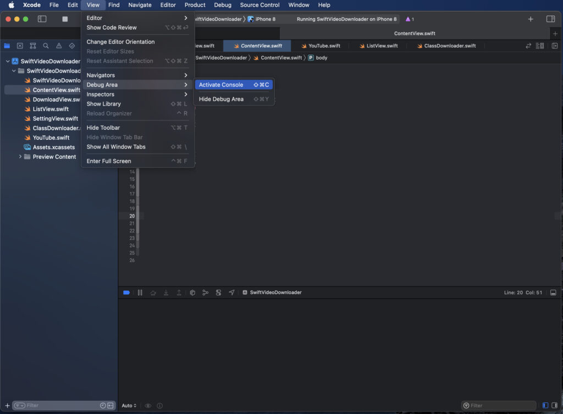This screenshot has width=563, height=414.
Task: Open the body symbol breadcrumb menu
Action: tap(318, 58)
